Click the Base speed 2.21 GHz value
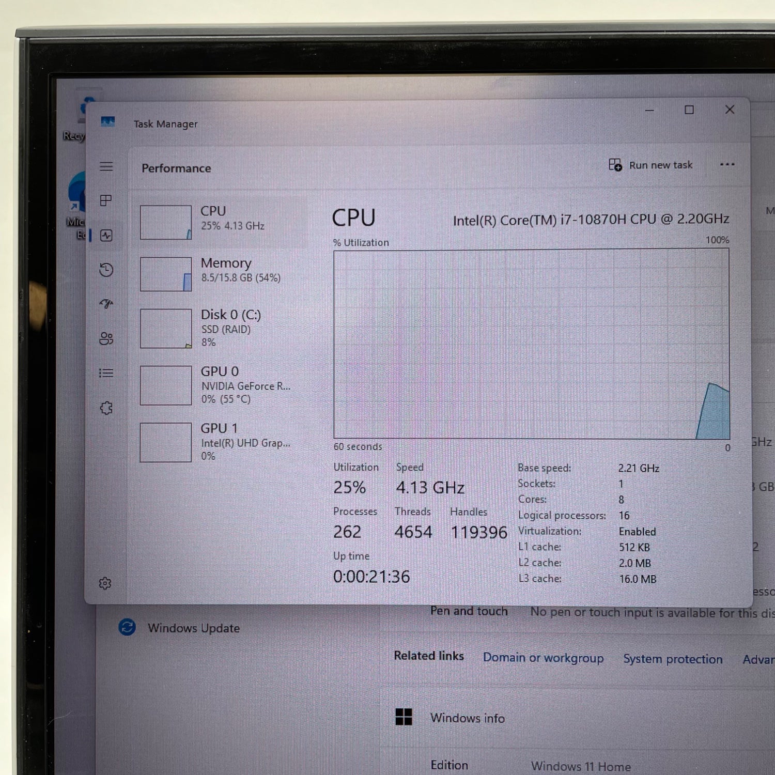The image size is (775, 775). [x=639, y=468]
